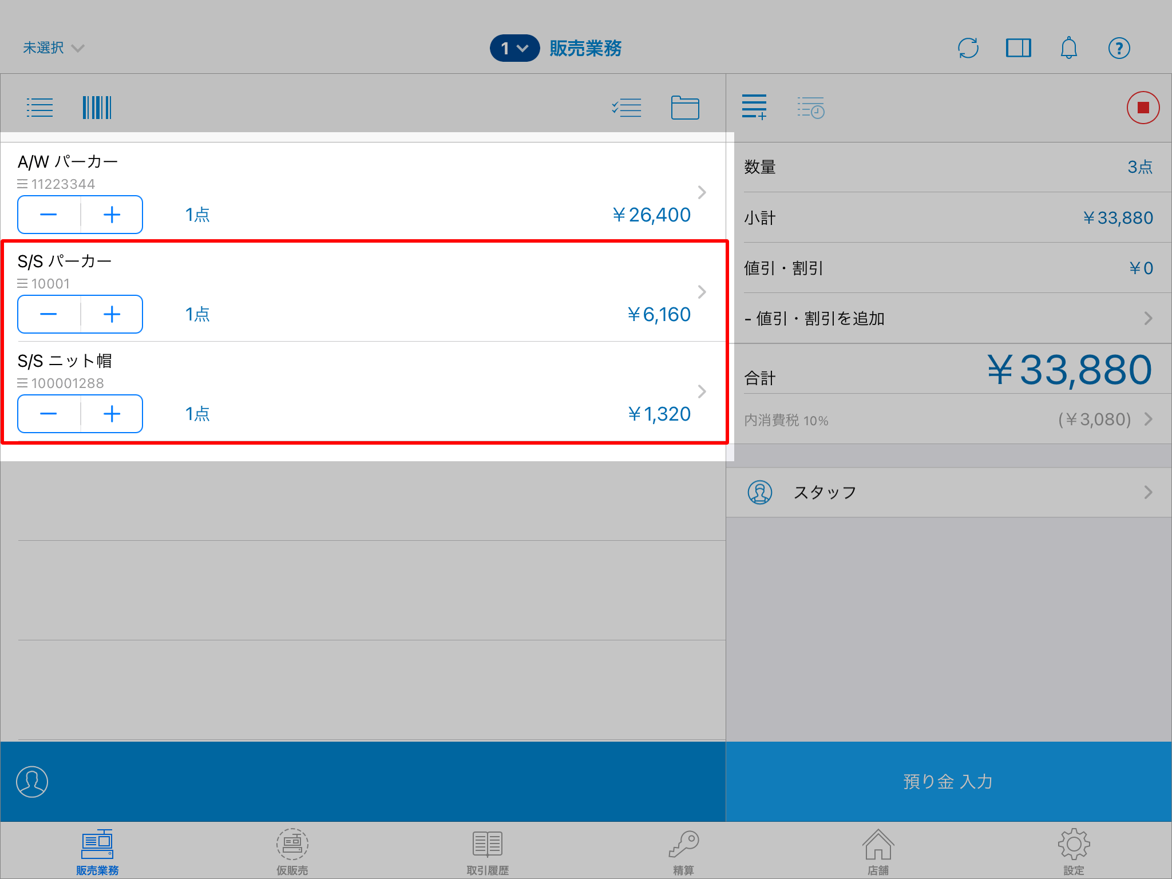The height and width of the screenshot is (879, 1172).
Task: Switch to 精算 tab
Action: (x=683, y=852)
